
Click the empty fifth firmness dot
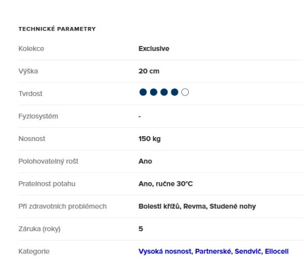click(x=185, y=92)
